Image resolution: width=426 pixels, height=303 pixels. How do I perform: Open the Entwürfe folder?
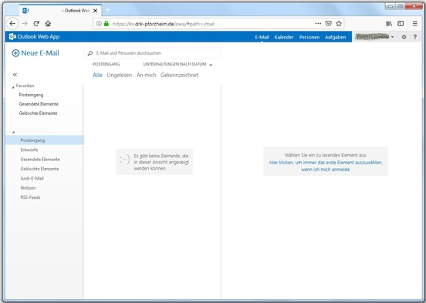[29, 150]
